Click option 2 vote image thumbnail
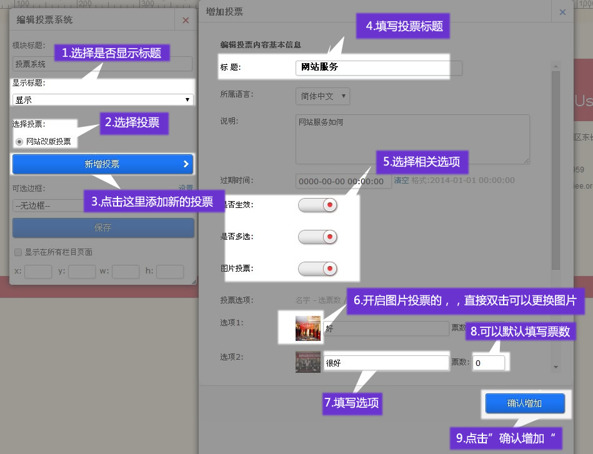This screenshot has width=593, height=454. click(308, 362)
